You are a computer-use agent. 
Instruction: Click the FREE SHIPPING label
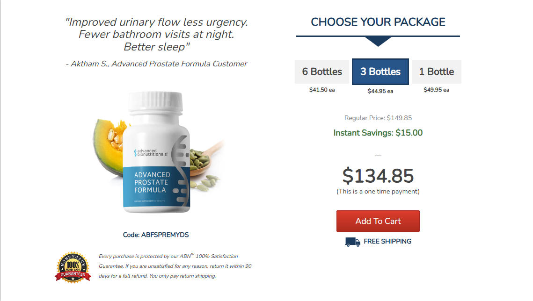click(x=387, y=241)
